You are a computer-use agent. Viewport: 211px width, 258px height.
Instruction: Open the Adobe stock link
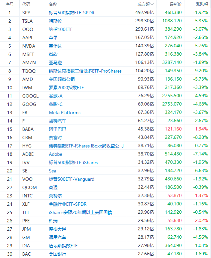pyautogui.click(x=55, y=154)
